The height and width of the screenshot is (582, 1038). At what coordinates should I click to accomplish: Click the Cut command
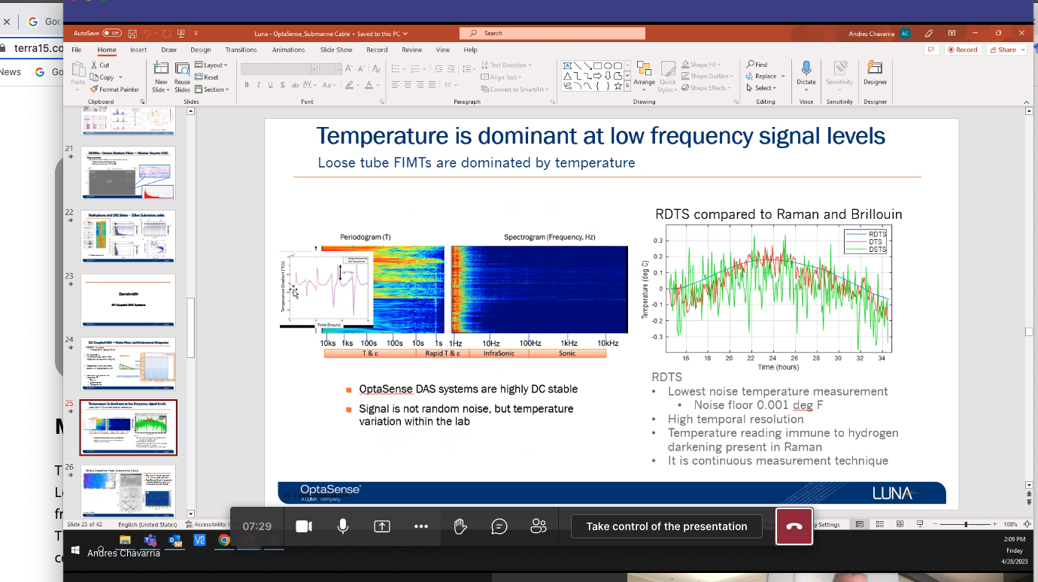coord(100,65)
